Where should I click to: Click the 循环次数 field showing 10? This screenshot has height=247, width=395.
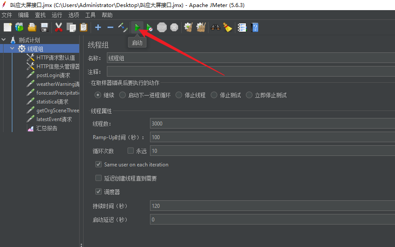coord(273,151)
